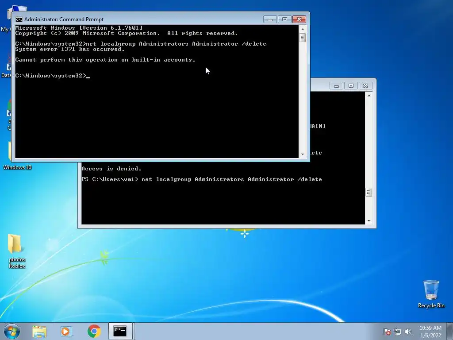Open Google Chrome from the taskbar

94,331
